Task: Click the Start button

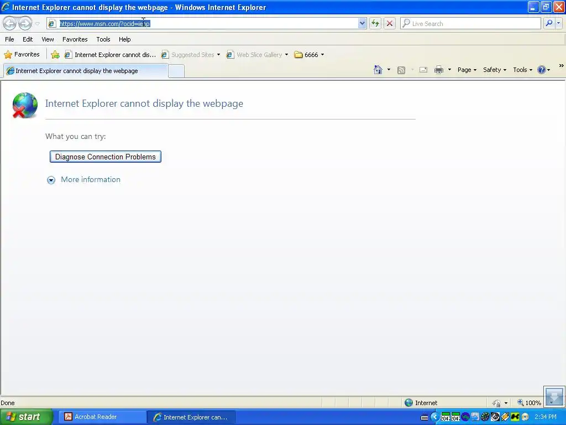Action: pos(25,417)
